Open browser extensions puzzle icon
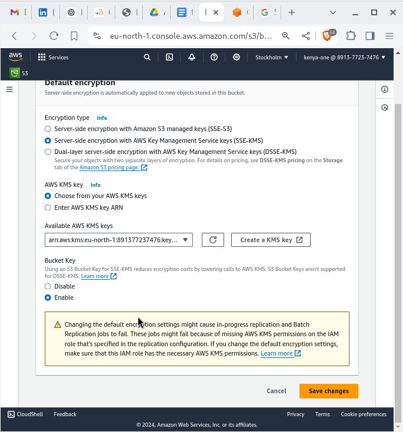The height and width of the screenshot is (432, 403). (x=351, y=36)
